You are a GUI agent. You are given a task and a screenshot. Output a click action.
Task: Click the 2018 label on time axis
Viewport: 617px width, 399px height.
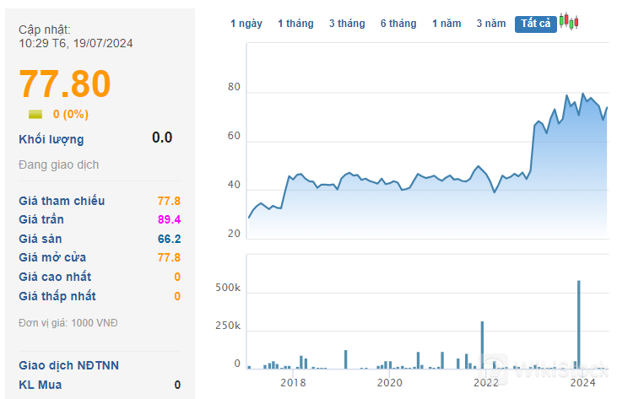[293, 383]
